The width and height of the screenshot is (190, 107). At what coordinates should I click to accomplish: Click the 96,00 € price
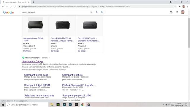pos(81,43)
